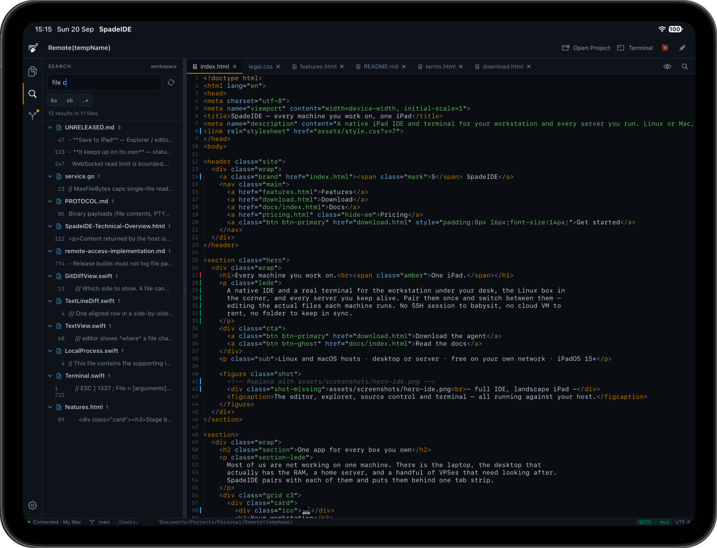Click the SpadeIDE spade logo icon

33,48
